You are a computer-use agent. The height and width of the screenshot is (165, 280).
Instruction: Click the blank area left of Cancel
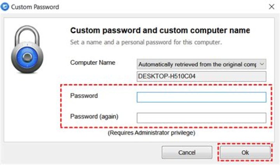78,153
